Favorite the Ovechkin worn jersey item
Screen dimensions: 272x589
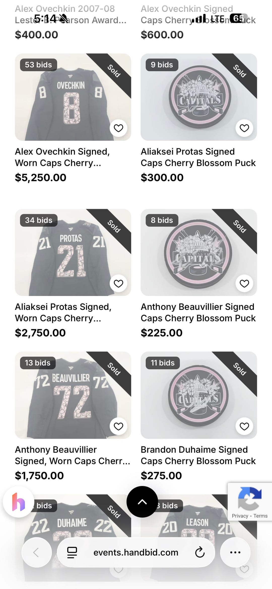118,128
